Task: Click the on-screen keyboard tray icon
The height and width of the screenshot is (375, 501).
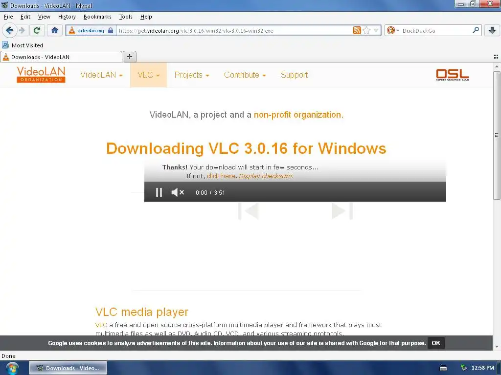Action: pyautogui.click(x=443, y=368)
